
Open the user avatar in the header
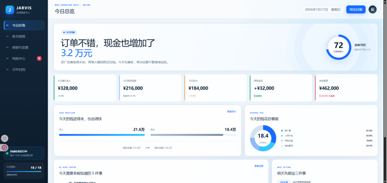[x=373, y=10]
